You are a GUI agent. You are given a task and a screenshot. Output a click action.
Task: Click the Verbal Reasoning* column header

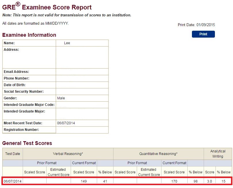(68, 154)
